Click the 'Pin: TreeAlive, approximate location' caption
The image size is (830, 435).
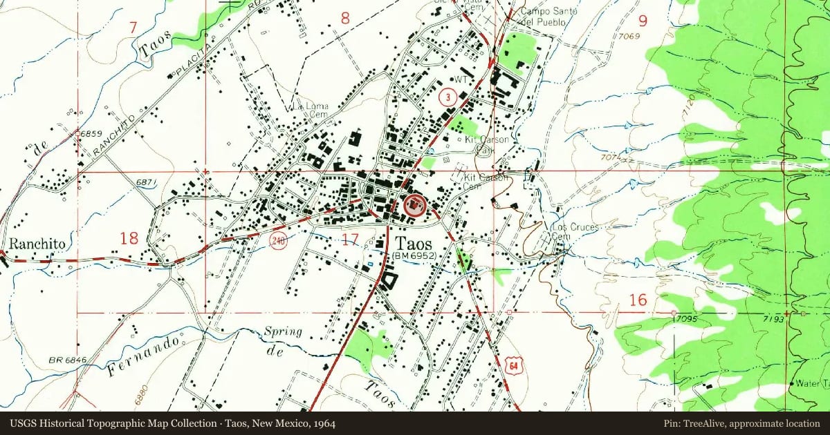pyautogui.click(x=741, y=423)
